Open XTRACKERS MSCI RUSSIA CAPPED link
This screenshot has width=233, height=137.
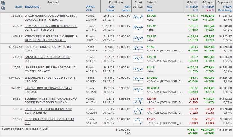51,38
